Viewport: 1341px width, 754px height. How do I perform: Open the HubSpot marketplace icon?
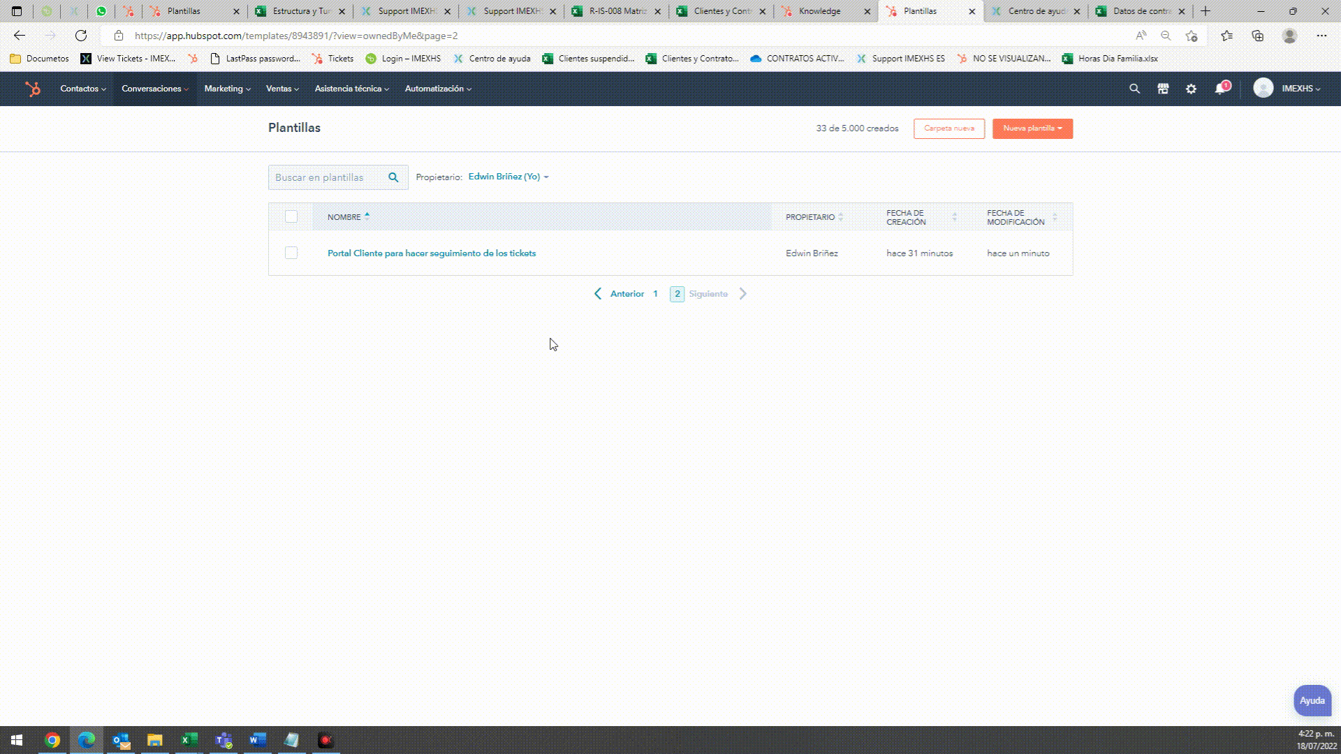click(1163, 89)
